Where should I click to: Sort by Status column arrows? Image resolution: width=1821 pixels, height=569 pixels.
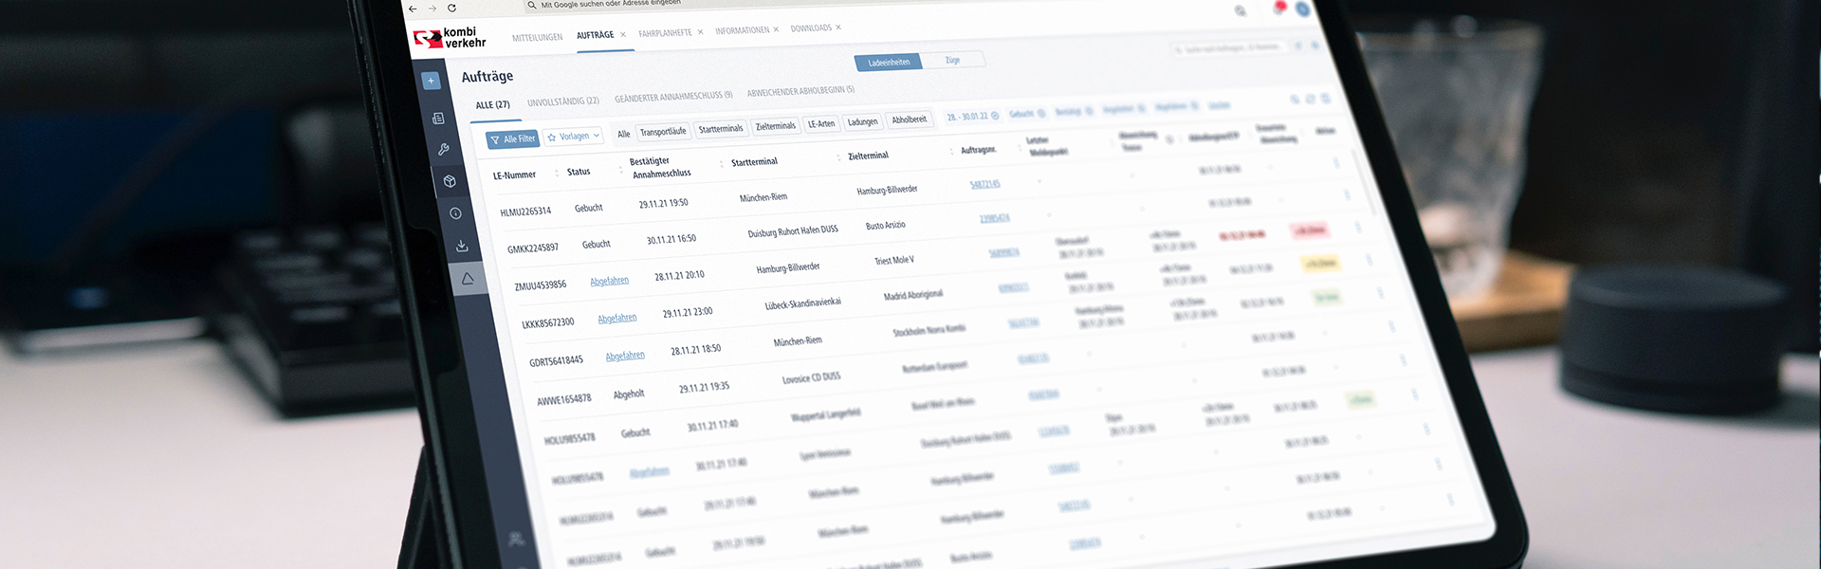click(x=621, y=169)
